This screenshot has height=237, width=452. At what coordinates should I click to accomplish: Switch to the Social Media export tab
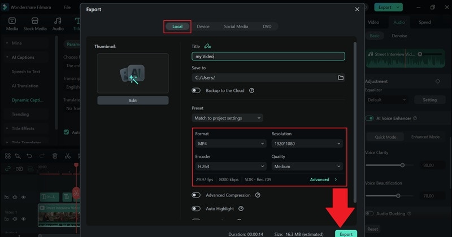[236, 27]
